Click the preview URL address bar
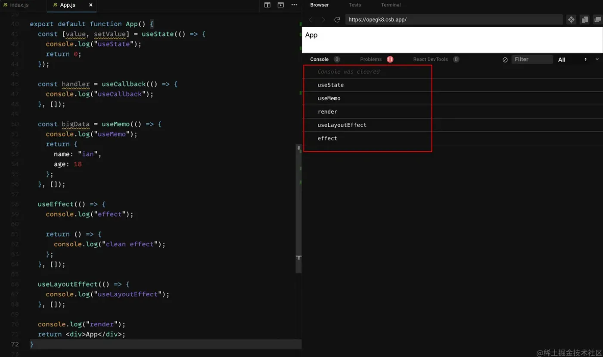 click(x=454, y=20)
